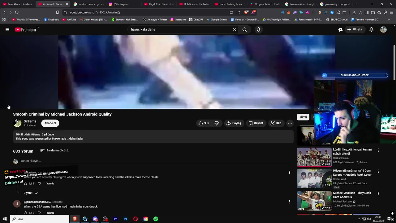The width and height of the screenshot is (396, 223).
Task: Open Spotify from the taskbar
Action: (x=156, y=219)
